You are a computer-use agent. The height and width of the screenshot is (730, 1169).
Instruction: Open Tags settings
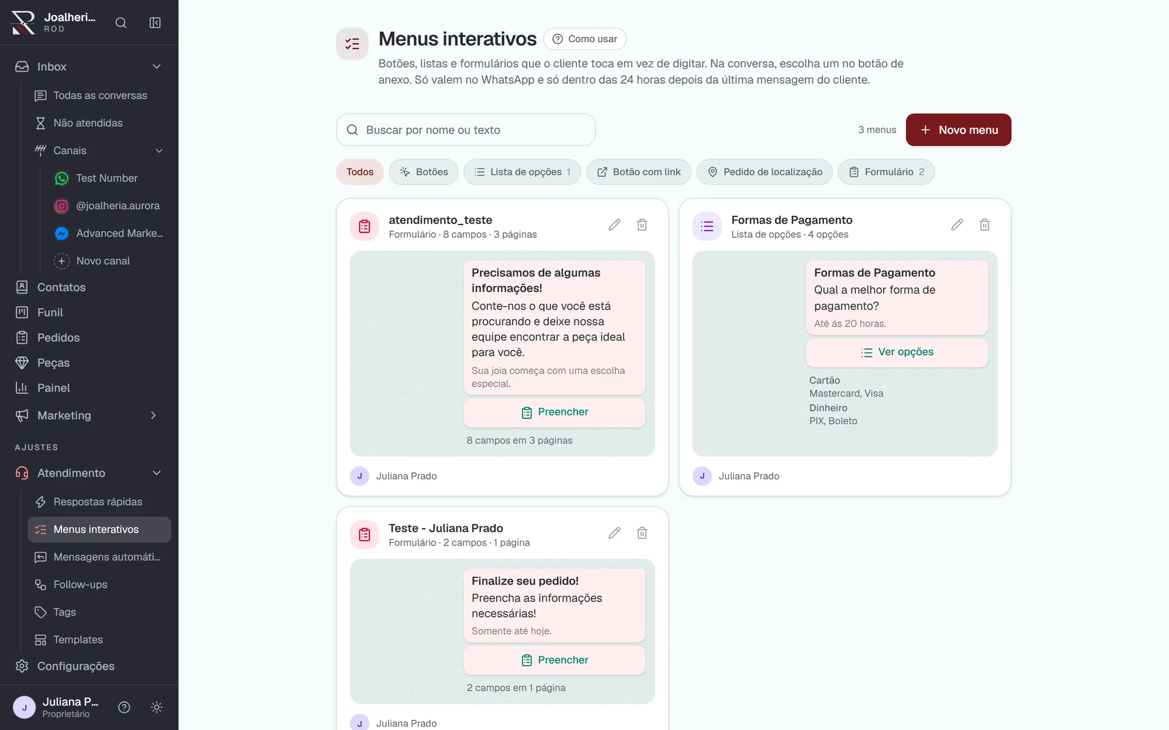coord(99,612)
